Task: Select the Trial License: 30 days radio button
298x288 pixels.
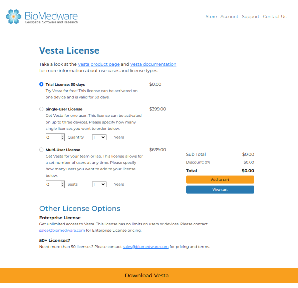Action: [41, 84]
